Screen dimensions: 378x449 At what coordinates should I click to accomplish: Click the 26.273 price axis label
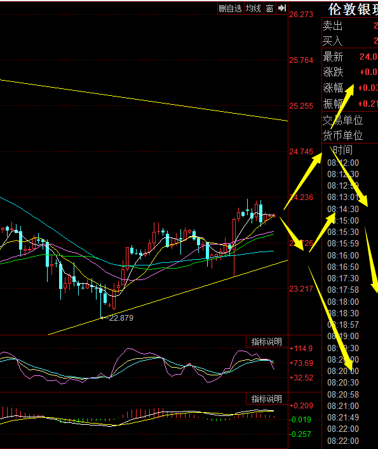tap(301, 15)
